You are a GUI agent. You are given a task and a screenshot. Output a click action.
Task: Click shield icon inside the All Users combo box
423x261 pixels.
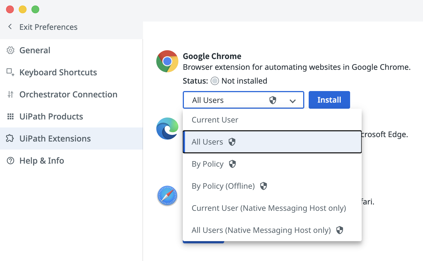pyautogui.click(x=273, y=100)
